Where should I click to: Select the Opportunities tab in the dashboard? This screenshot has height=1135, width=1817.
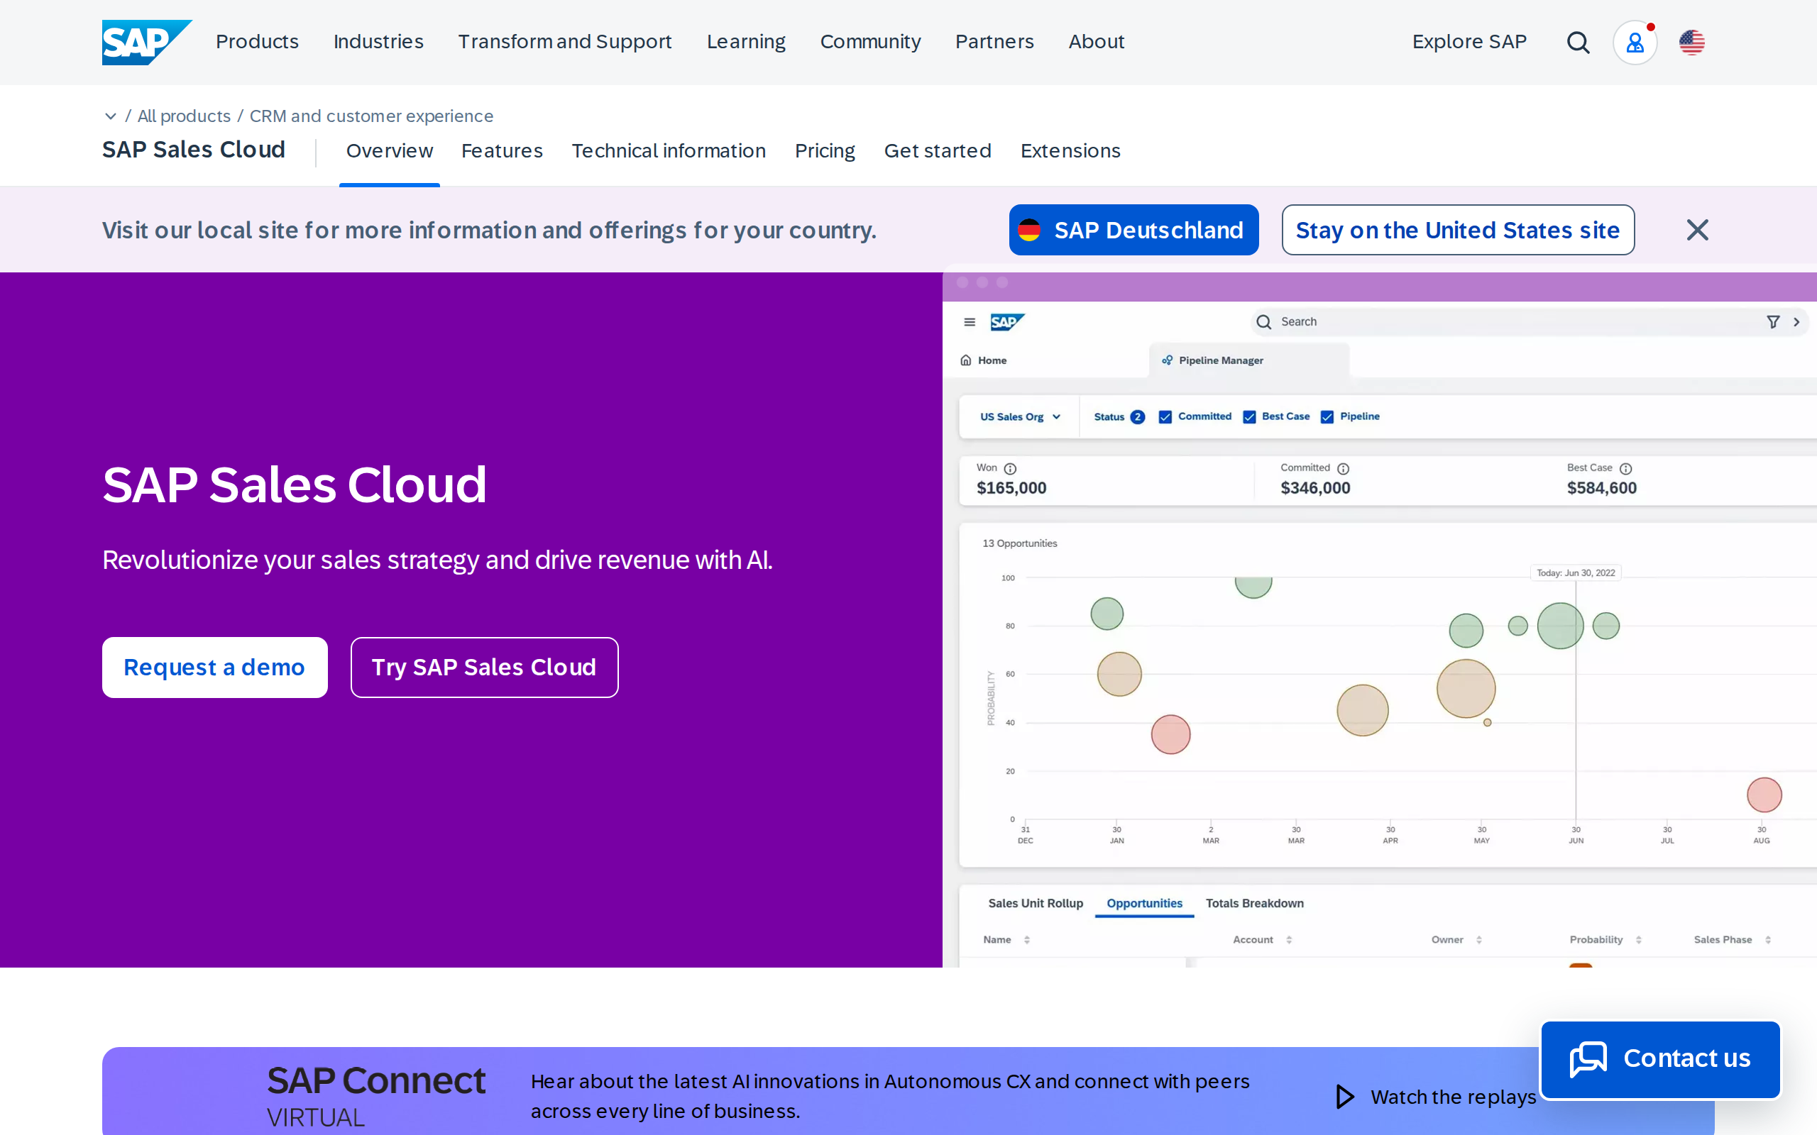(1144, 903)
